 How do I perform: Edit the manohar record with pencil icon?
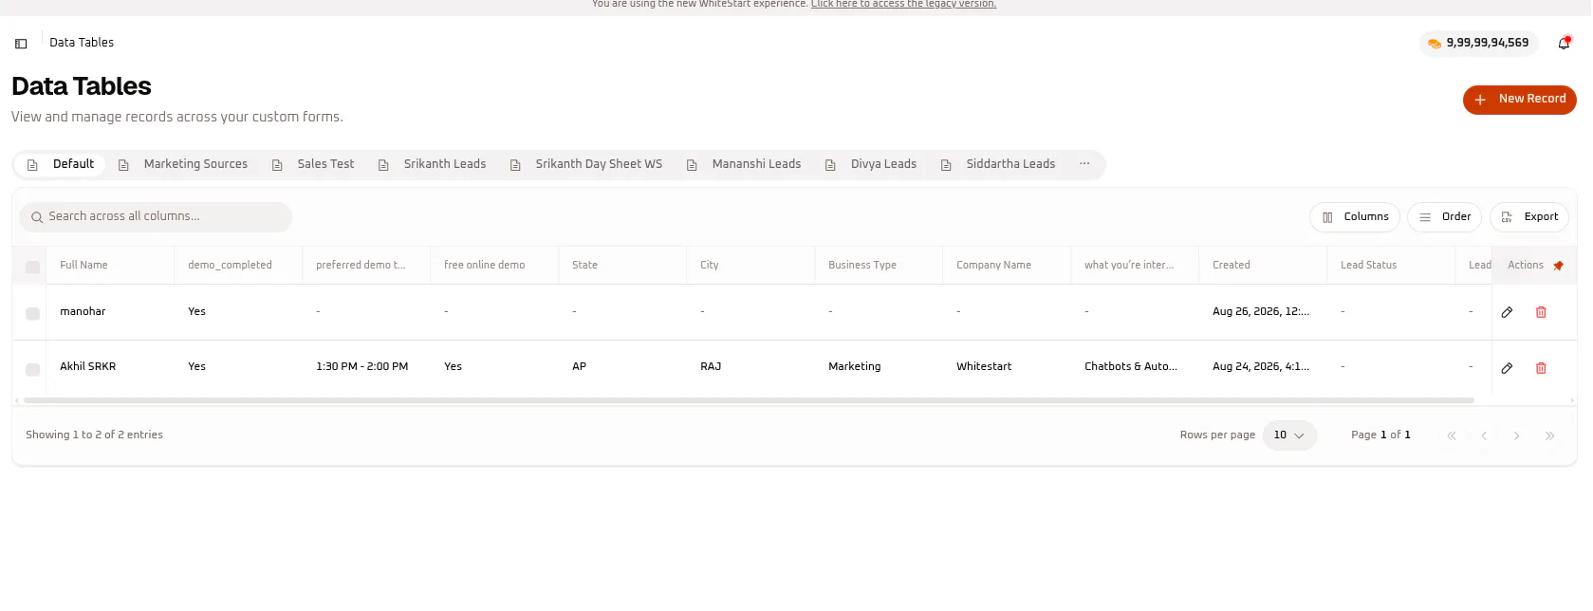coord(1507,312)
